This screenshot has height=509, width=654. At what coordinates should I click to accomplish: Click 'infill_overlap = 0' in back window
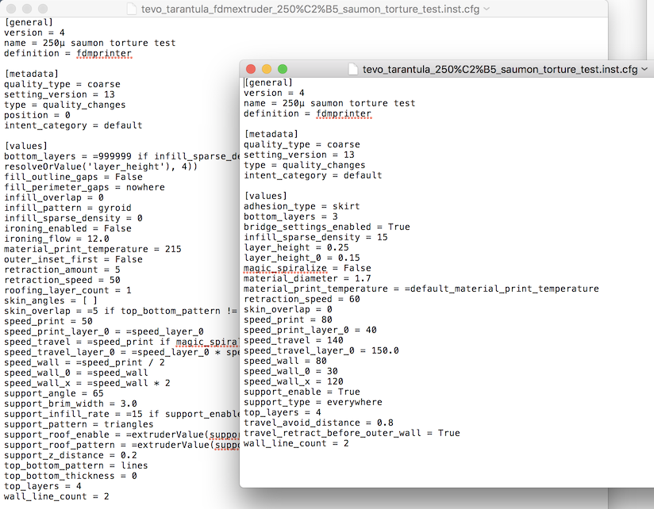(54, 197)
